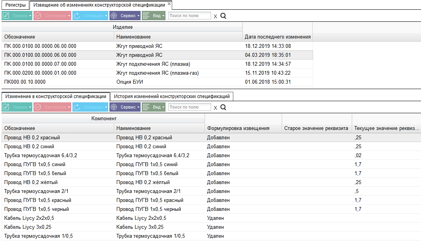Switch to История изменений конструкторских спецификаций tab

[x=172, y=96]
